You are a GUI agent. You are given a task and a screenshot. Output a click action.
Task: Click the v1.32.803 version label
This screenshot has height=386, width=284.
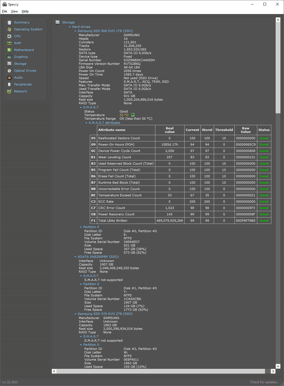10,382
